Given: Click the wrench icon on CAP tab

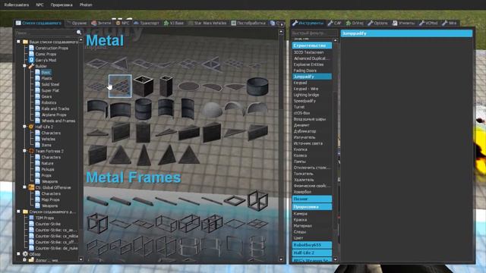Looking at the screenshot, I should pyautogui.click(x=330, y=23).
